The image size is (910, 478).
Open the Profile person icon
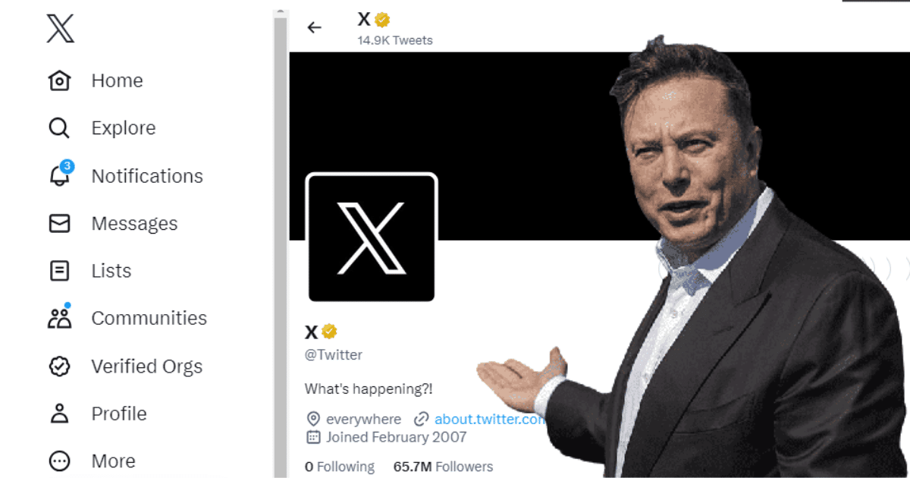point(59,414)
